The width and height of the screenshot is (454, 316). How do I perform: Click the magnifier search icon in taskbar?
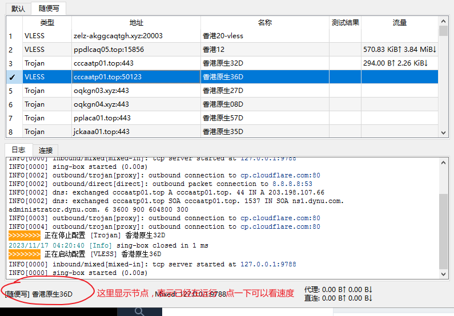click(x=139, y=311)
